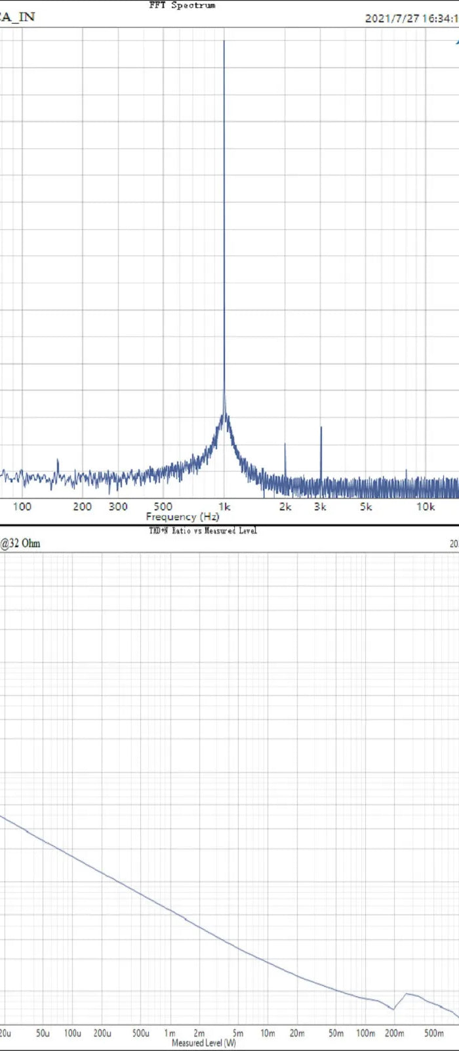
Task: Click the 500 frequency axis label
Action: pyautogui.click(x=163, y=506)
